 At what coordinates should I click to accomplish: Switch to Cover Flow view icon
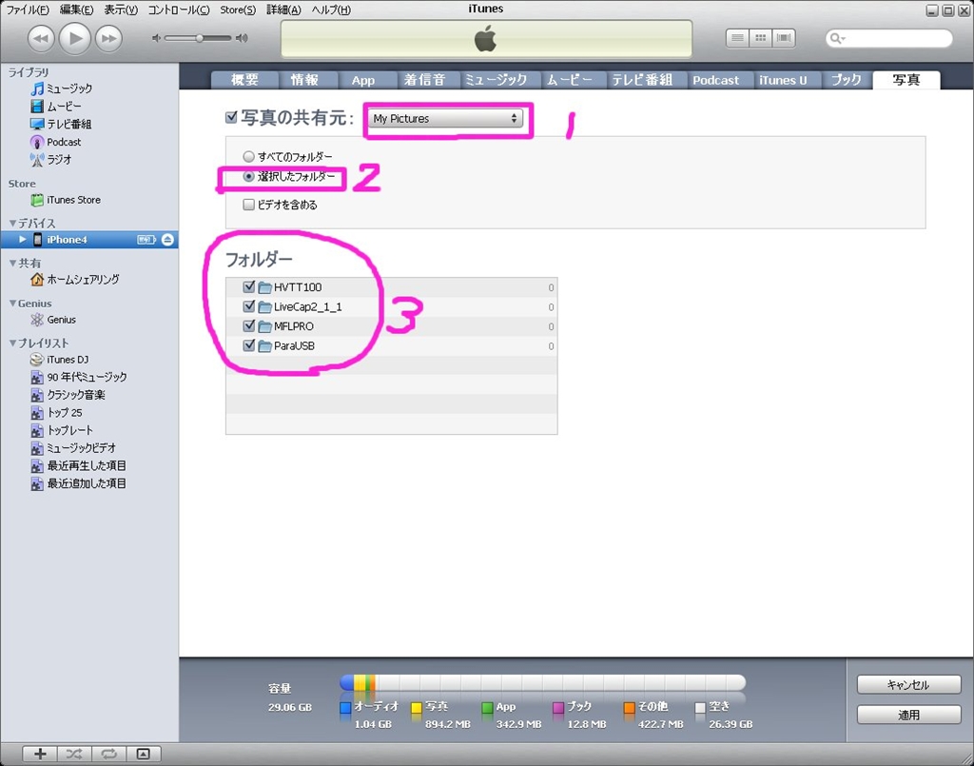(784, 38)
